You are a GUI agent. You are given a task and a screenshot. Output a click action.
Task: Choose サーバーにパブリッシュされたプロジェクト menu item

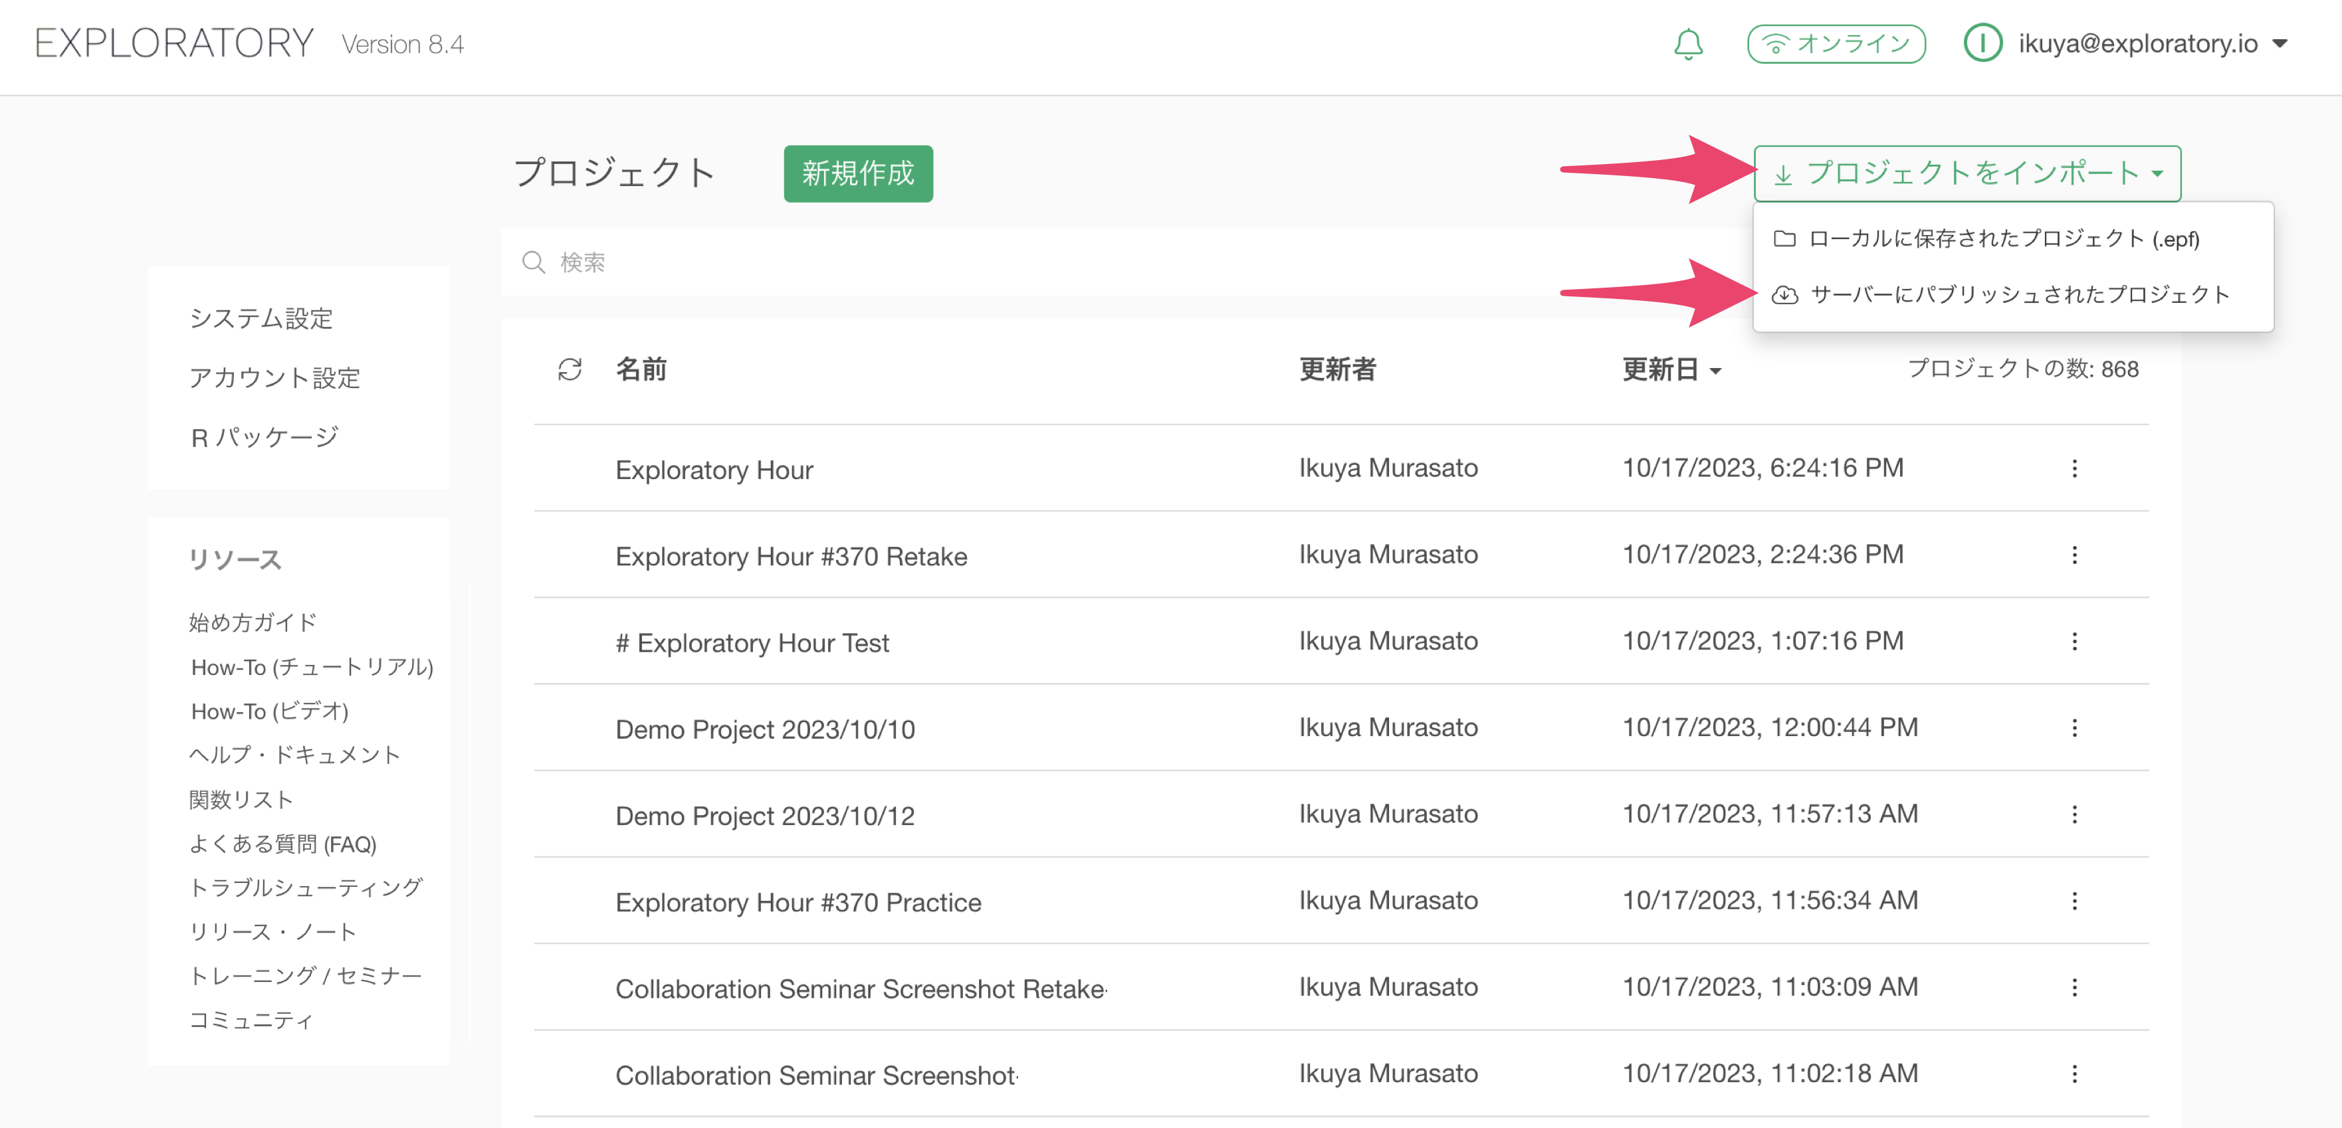pyautogui.click(x=2018, y=294)
